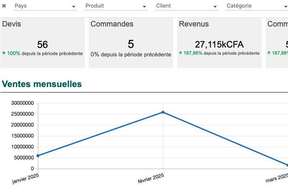Select the février 2025 peak data point

163,112
